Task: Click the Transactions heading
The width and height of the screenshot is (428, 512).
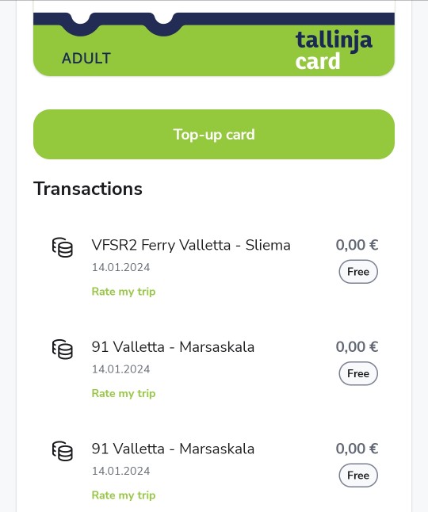Action: (88, 189)
